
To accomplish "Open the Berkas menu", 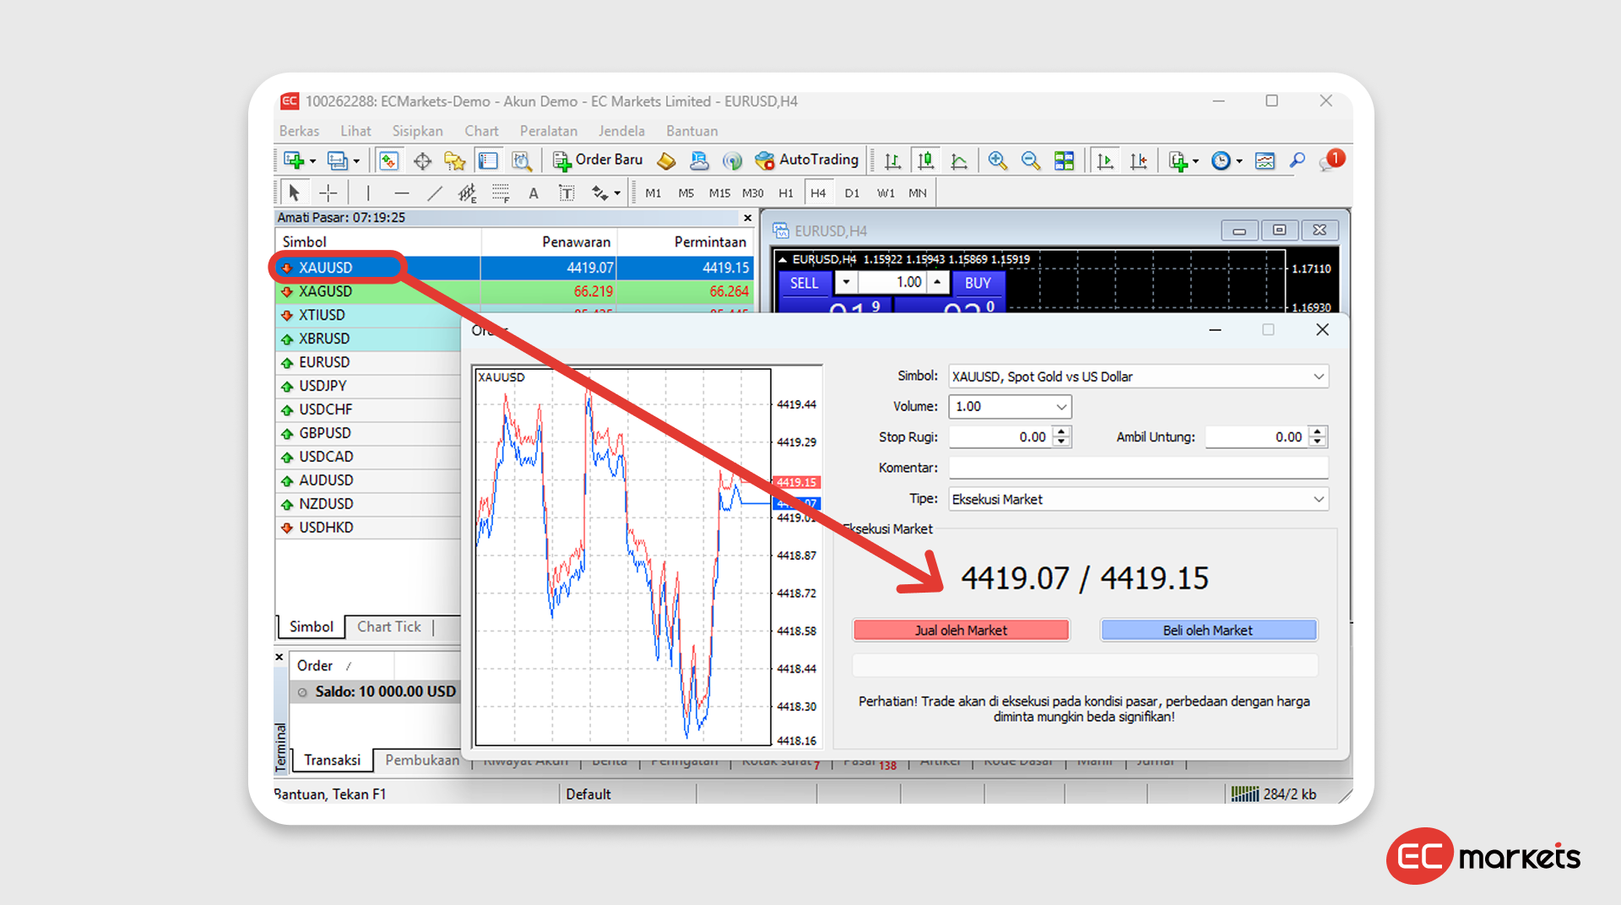I will coord(299,131).
